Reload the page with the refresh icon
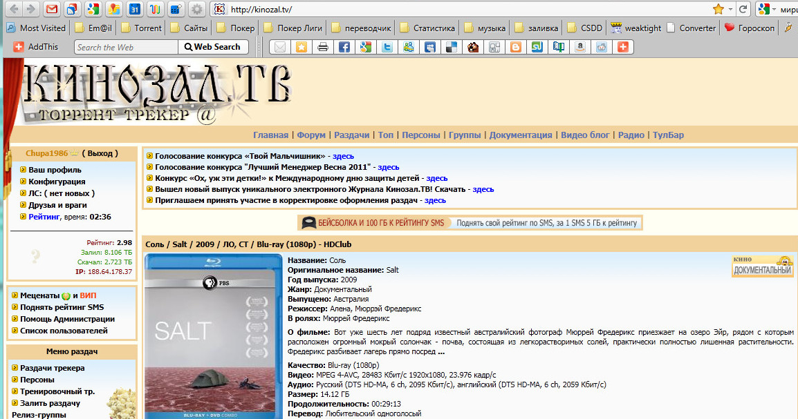Viewport: 798px width, 419px height. (743, 9)
